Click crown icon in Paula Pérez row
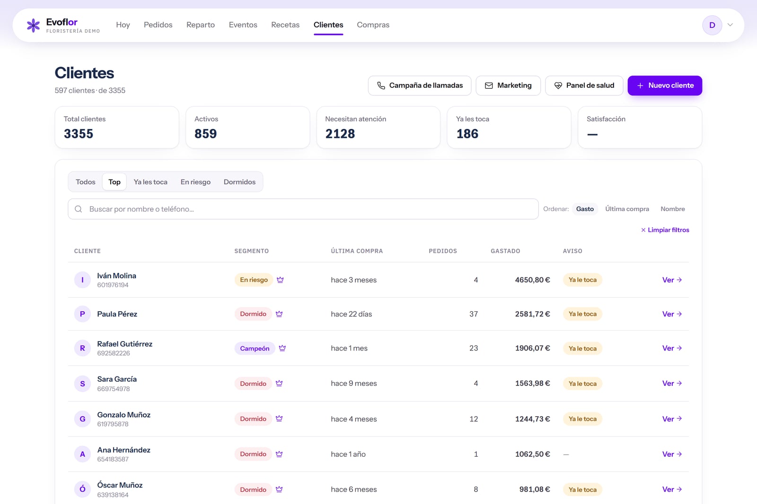 [279, 314]
